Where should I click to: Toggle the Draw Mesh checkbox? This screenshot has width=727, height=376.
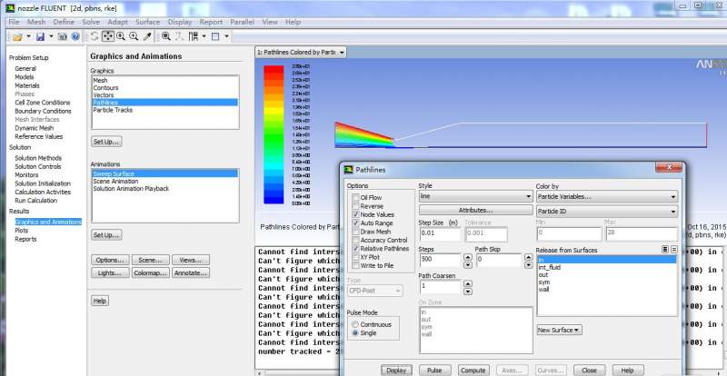coord(354,231)
